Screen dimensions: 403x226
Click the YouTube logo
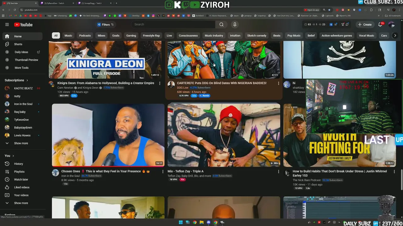[x=23, y=24]
